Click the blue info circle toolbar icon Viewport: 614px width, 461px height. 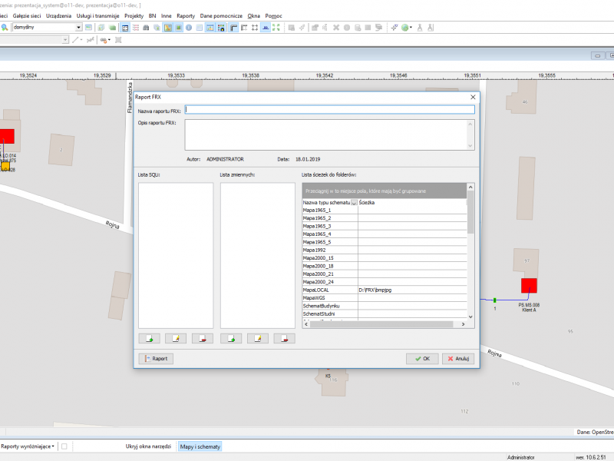pyautogui.click(x=189, y=28)
